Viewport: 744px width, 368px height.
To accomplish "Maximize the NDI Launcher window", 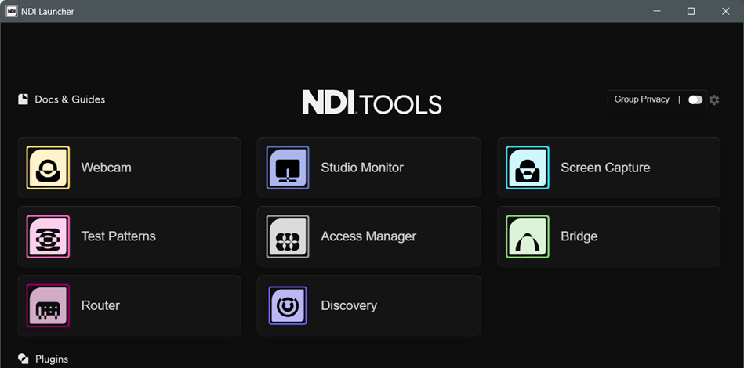I will (x=691, y=12).
